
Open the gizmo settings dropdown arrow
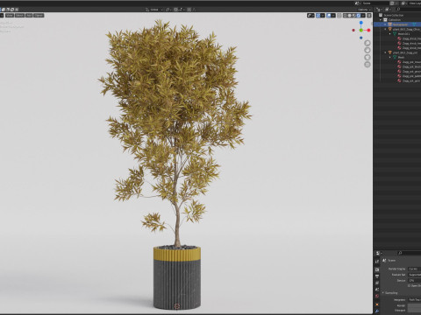(323, 16)
